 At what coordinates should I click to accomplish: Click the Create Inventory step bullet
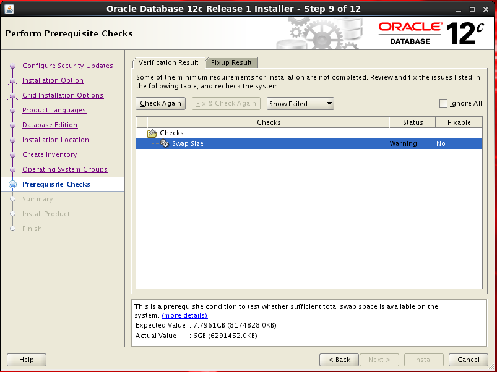(12, 155)
